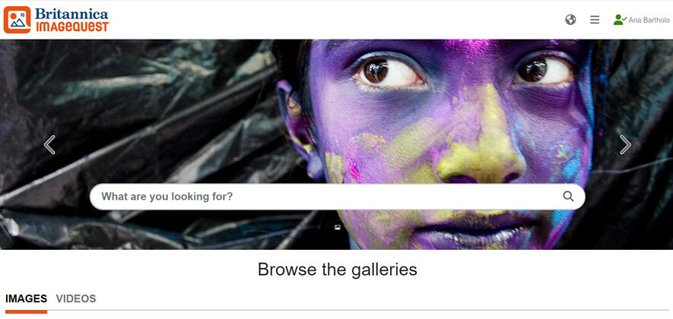
Task: Click the orange ImageQuest logo icon
Action: (17, 20)
